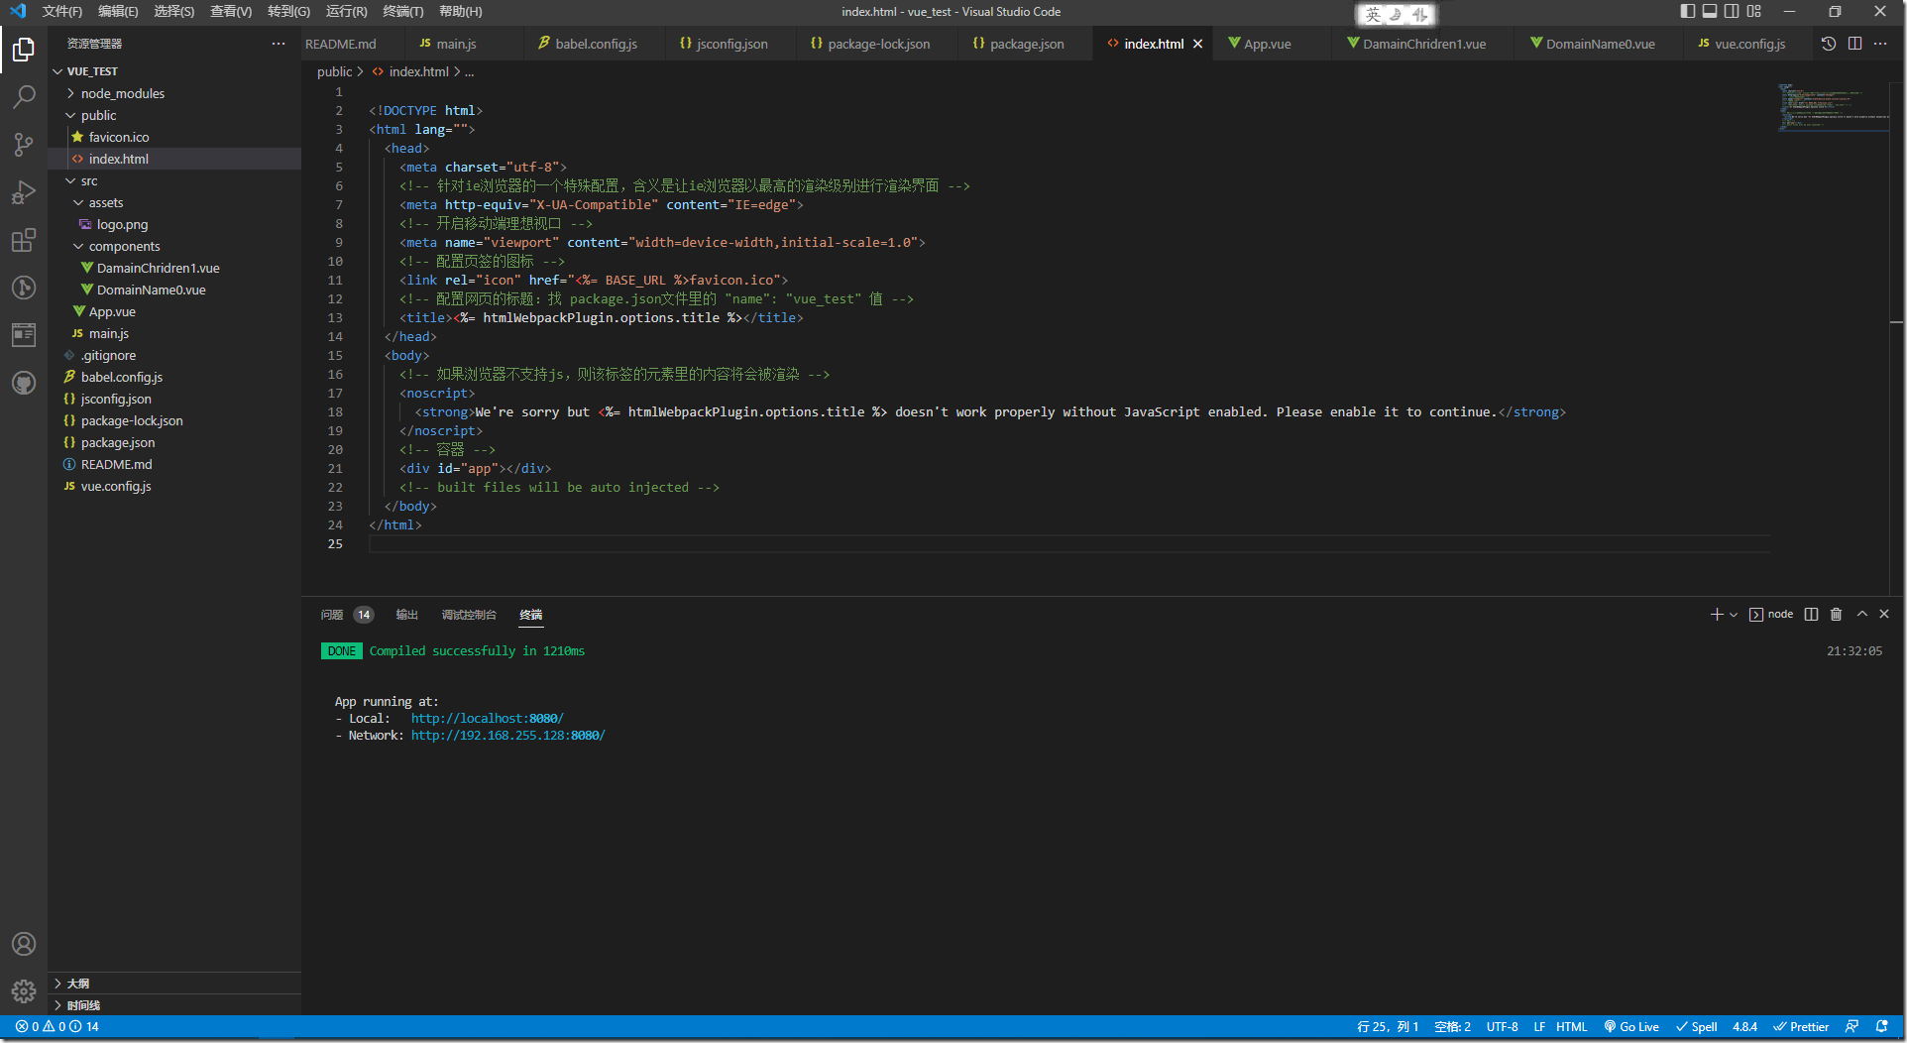Switch to Debug Console tab (调试控制台)
This screenshot has width=1907, height=1043.
pyautogui.click(x=469, y=615)
